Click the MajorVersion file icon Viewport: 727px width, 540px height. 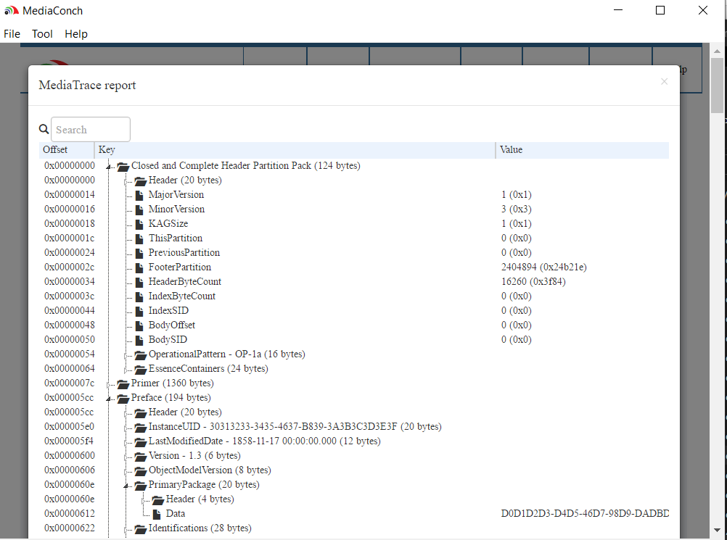(x=139, y=195)
